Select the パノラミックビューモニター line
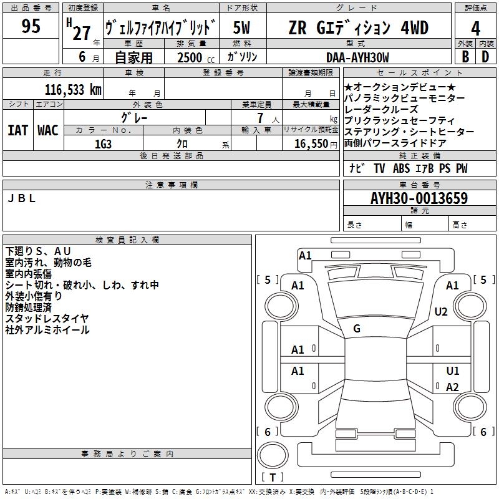Image resolution: width=499 pixels, height=499 pixels. (x=404, y=98)
